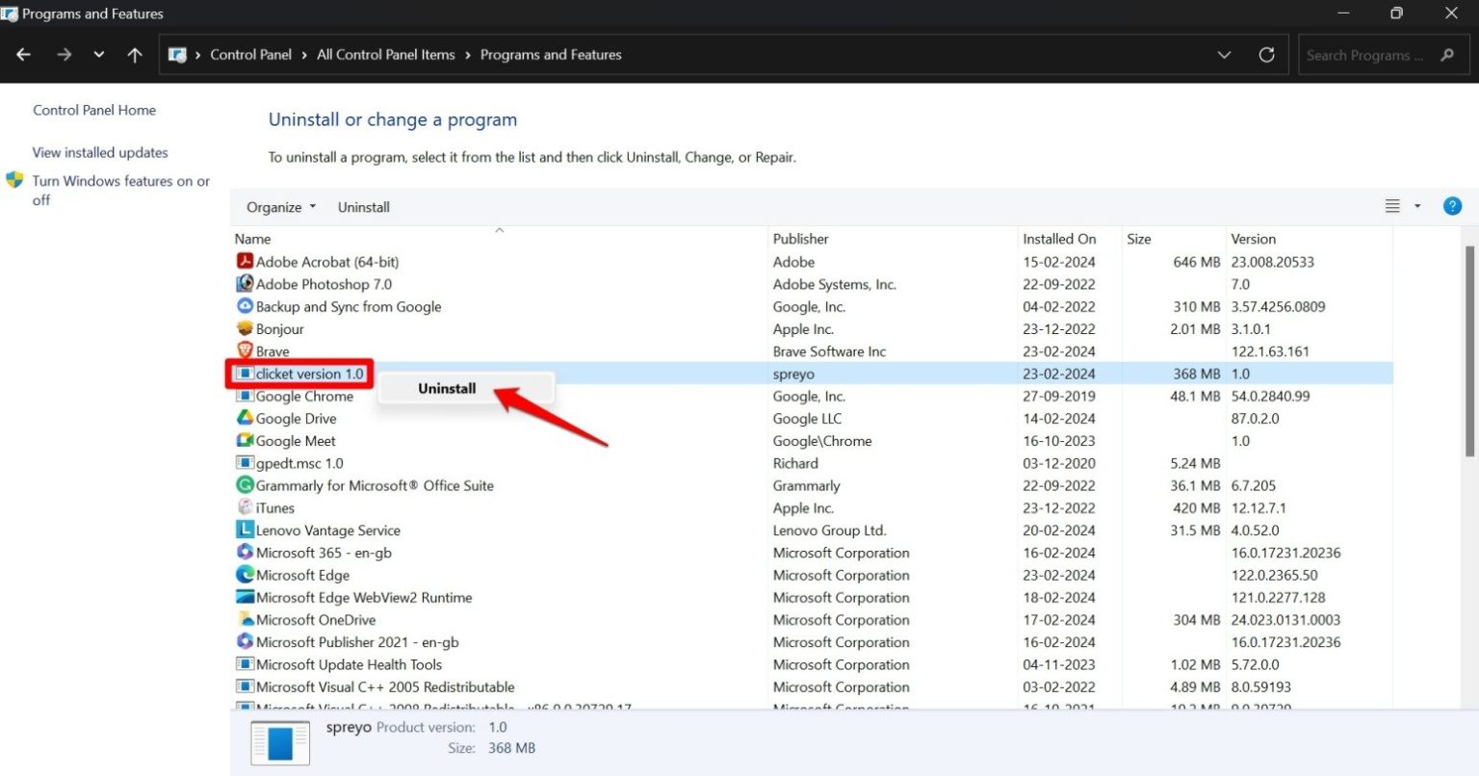Viewport: 1479px width, 776px height.
Task: Click the spreyo thumbnail in details pane
Action: coord(279,741)
